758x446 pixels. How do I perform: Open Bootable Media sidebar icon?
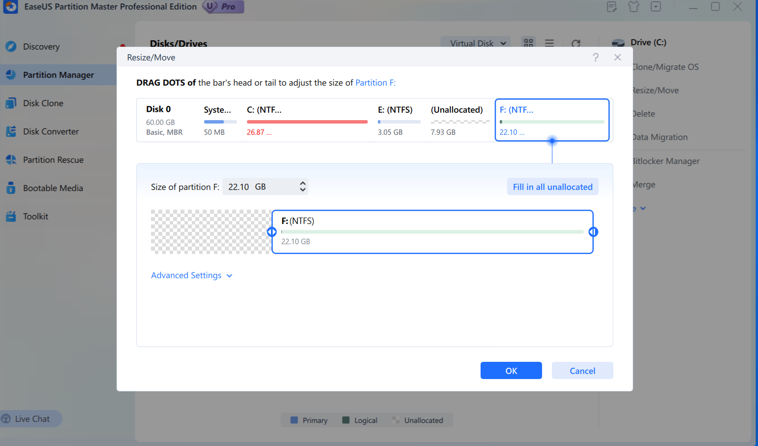pyautogui.click(x=11, y=188)
